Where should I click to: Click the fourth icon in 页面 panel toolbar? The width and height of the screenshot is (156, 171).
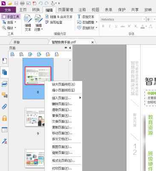tap(39, 54)
